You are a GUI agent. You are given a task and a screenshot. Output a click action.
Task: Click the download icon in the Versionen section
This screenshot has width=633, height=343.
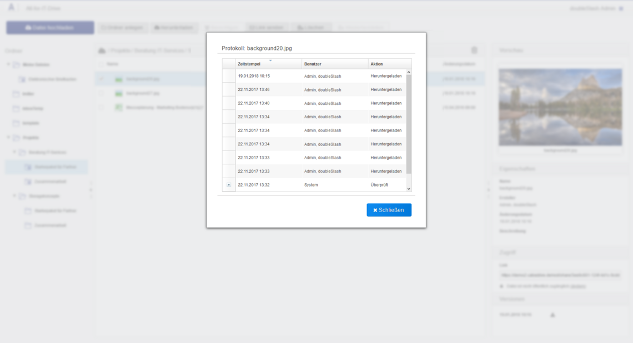[552, 315]
